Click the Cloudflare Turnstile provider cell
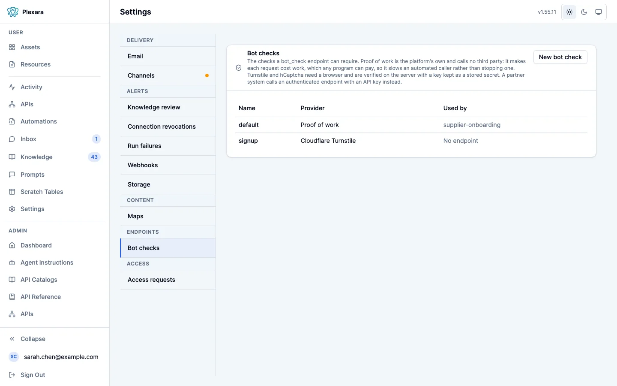617x386 pixels. click(x=328, y=141)
